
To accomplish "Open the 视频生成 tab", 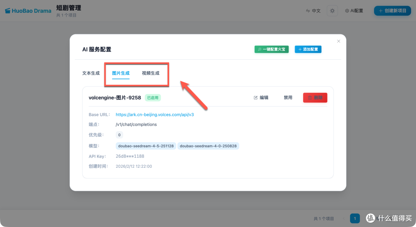I will 151,73.
